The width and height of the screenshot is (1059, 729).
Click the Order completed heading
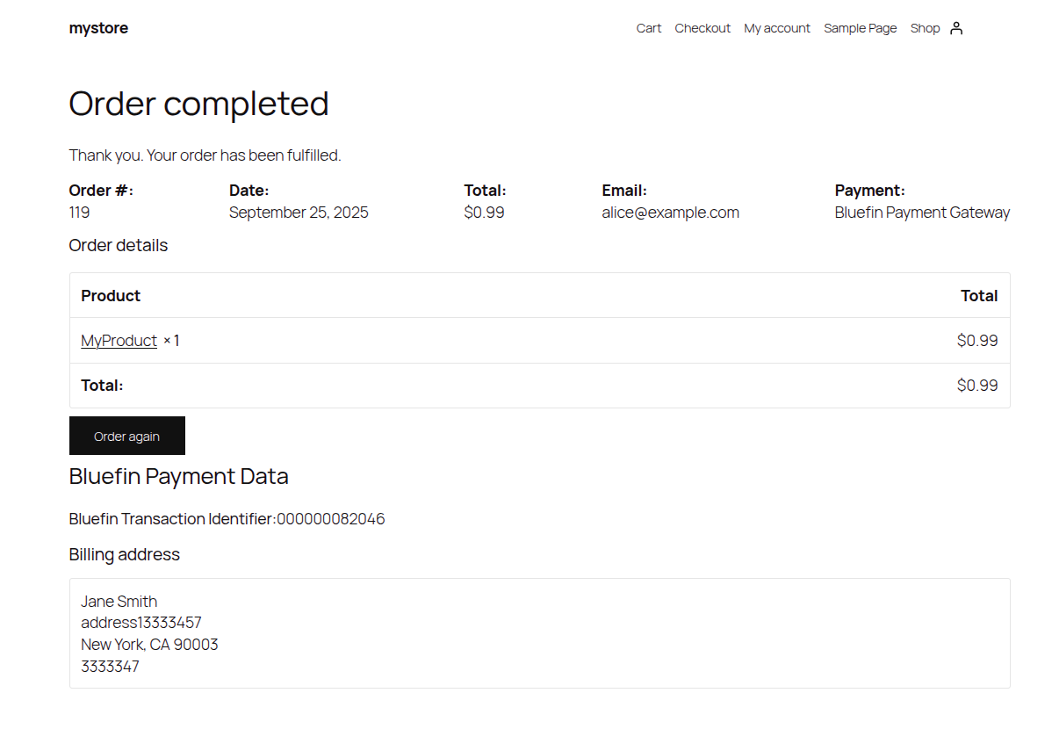pyautogui.click(x=198, y=103)
